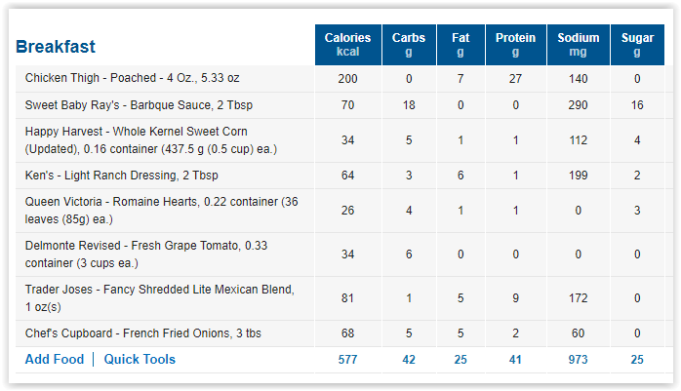681x391 pixels.
Task: Select the Sodium mg column header
Action: [x=578, y=45]
